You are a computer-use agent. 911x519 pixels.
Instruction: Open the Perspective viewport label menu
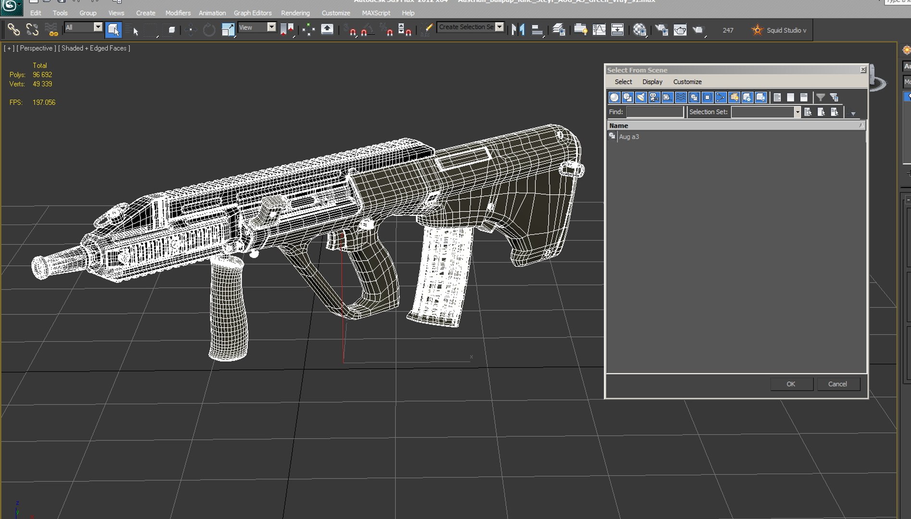36,48
